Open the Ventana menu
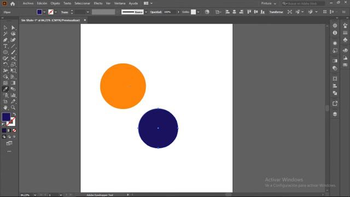The image size is (350, 197). pos(120,3)
